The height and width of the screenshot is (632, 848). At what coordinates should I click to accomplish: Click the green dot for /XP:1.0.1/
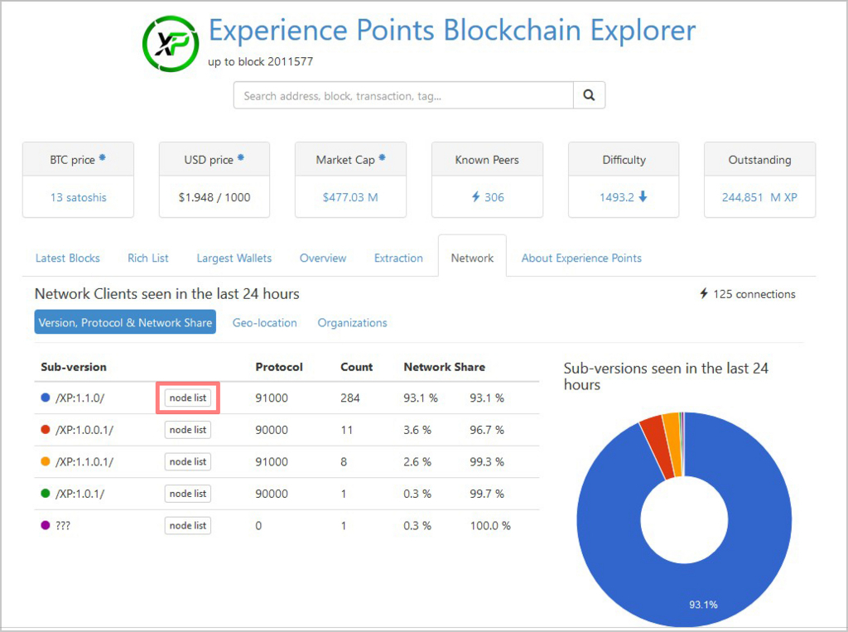46,493
